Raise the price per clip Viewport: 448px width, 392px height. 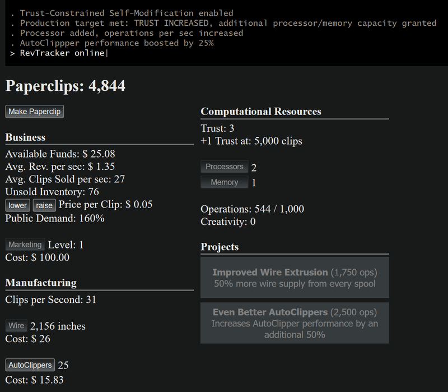pos(44,205)
